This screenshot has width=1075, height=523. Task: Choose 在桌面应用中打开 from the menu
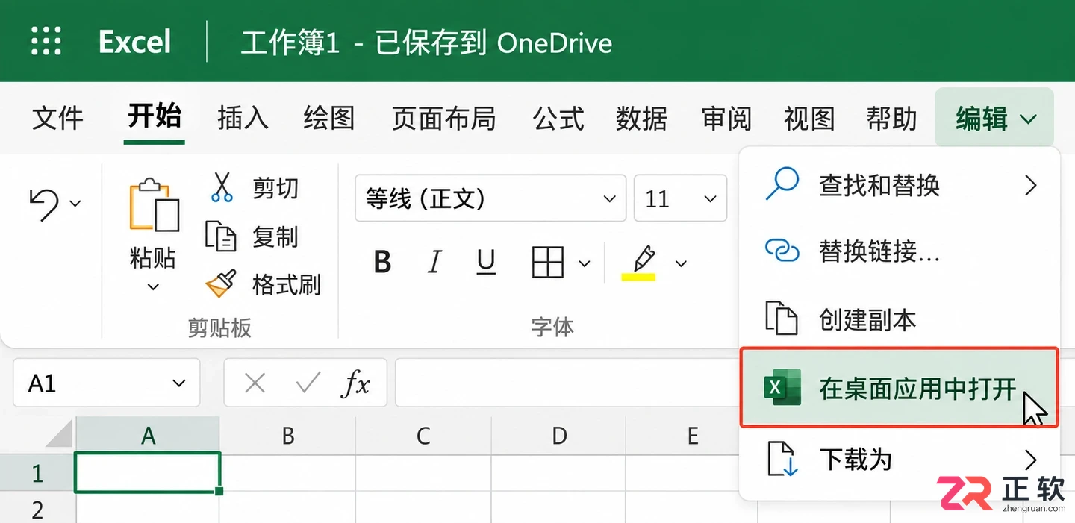coord(899,387)
